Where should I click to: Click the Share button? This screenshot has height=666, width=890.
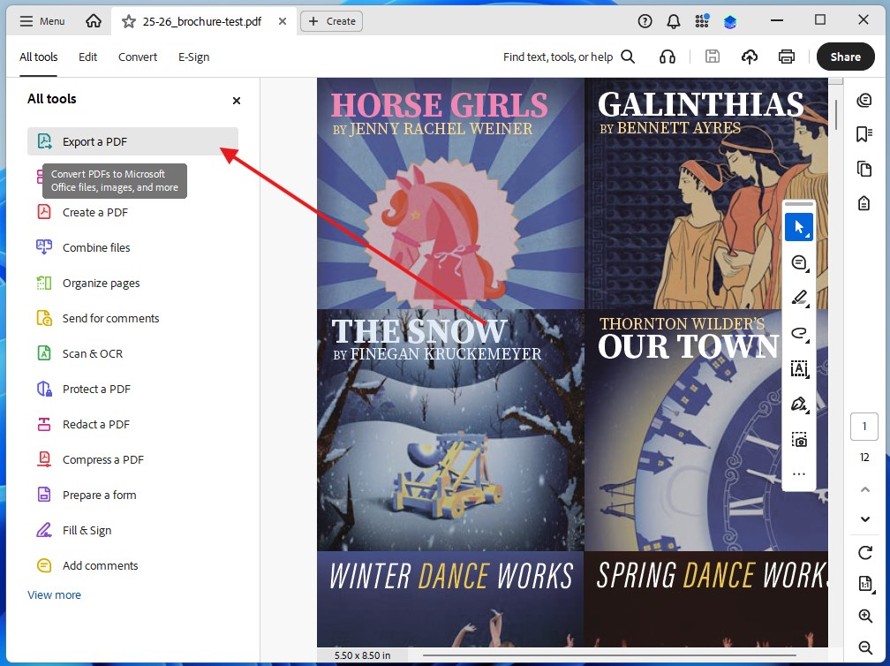coord(845,56)
